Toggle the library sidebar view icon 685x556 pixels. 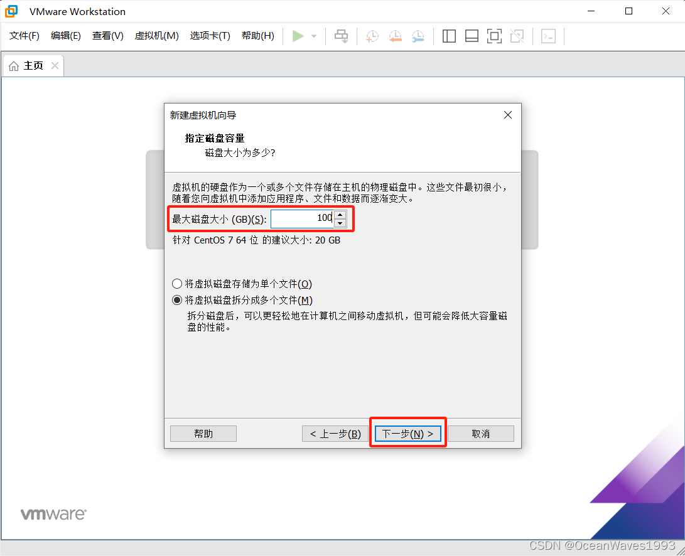[x=449, y=36]
